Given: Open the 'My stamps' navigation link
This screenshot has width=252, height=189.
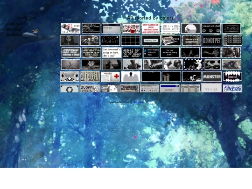Looking at the screenshot, I should pyautogui.click(x=14, y=29).
